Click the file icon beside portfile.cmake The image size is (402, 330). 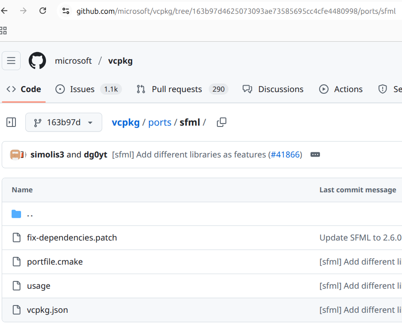pos(17,262)
